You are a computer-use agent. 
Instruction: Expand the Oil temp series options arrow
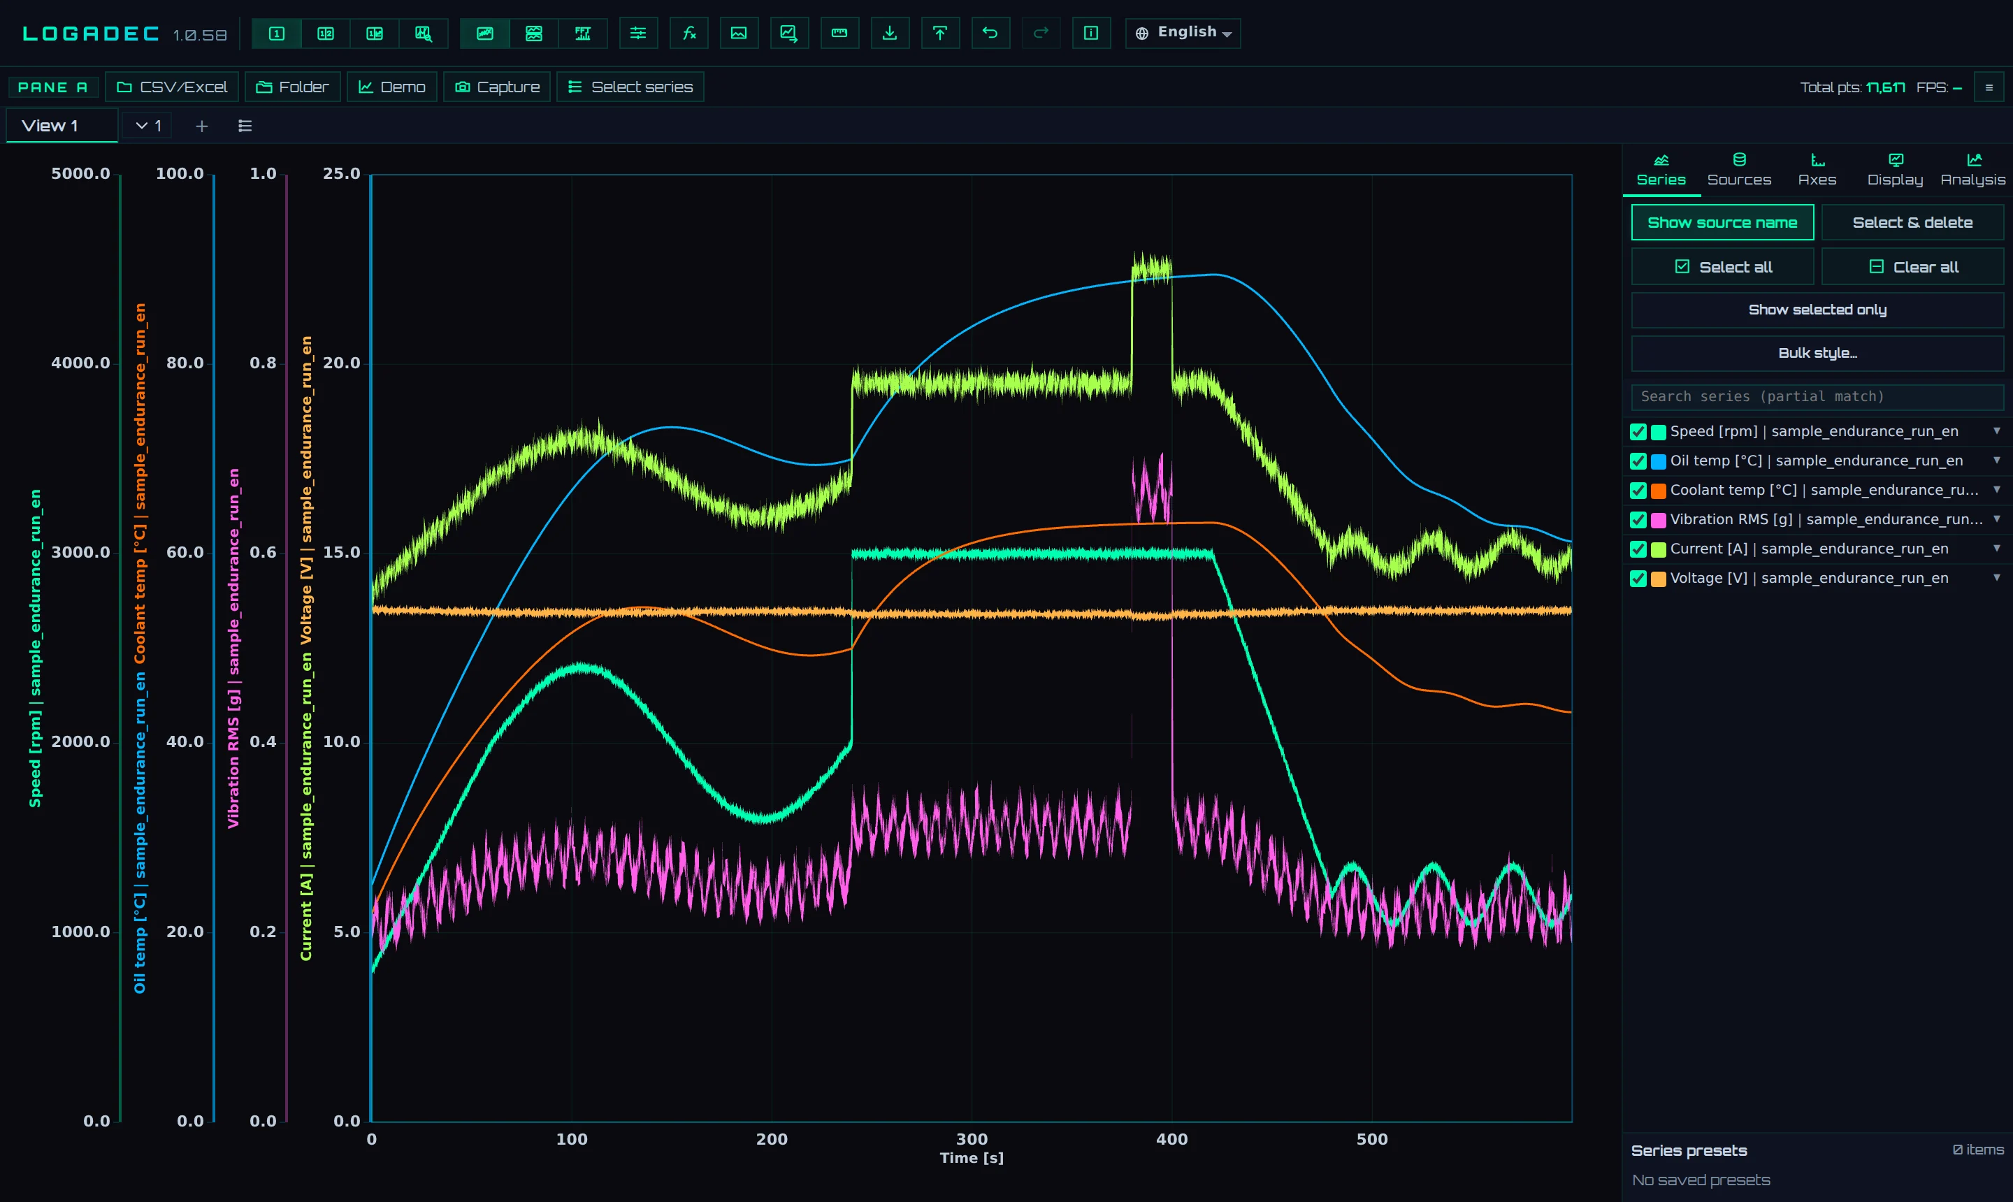click(1997, 460)
